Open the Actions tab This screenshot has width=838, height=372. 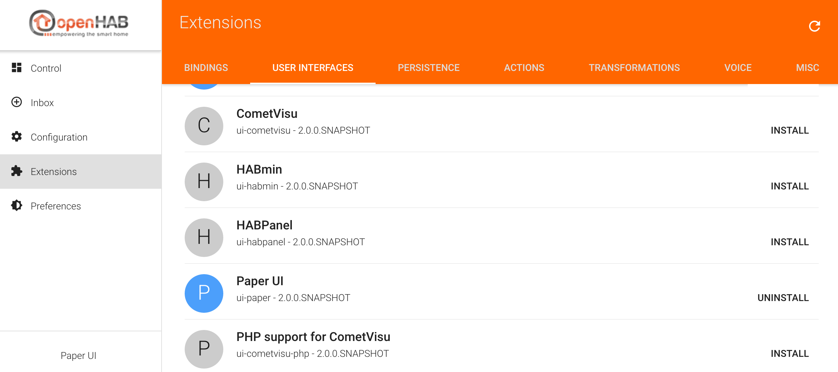[524, 68]
